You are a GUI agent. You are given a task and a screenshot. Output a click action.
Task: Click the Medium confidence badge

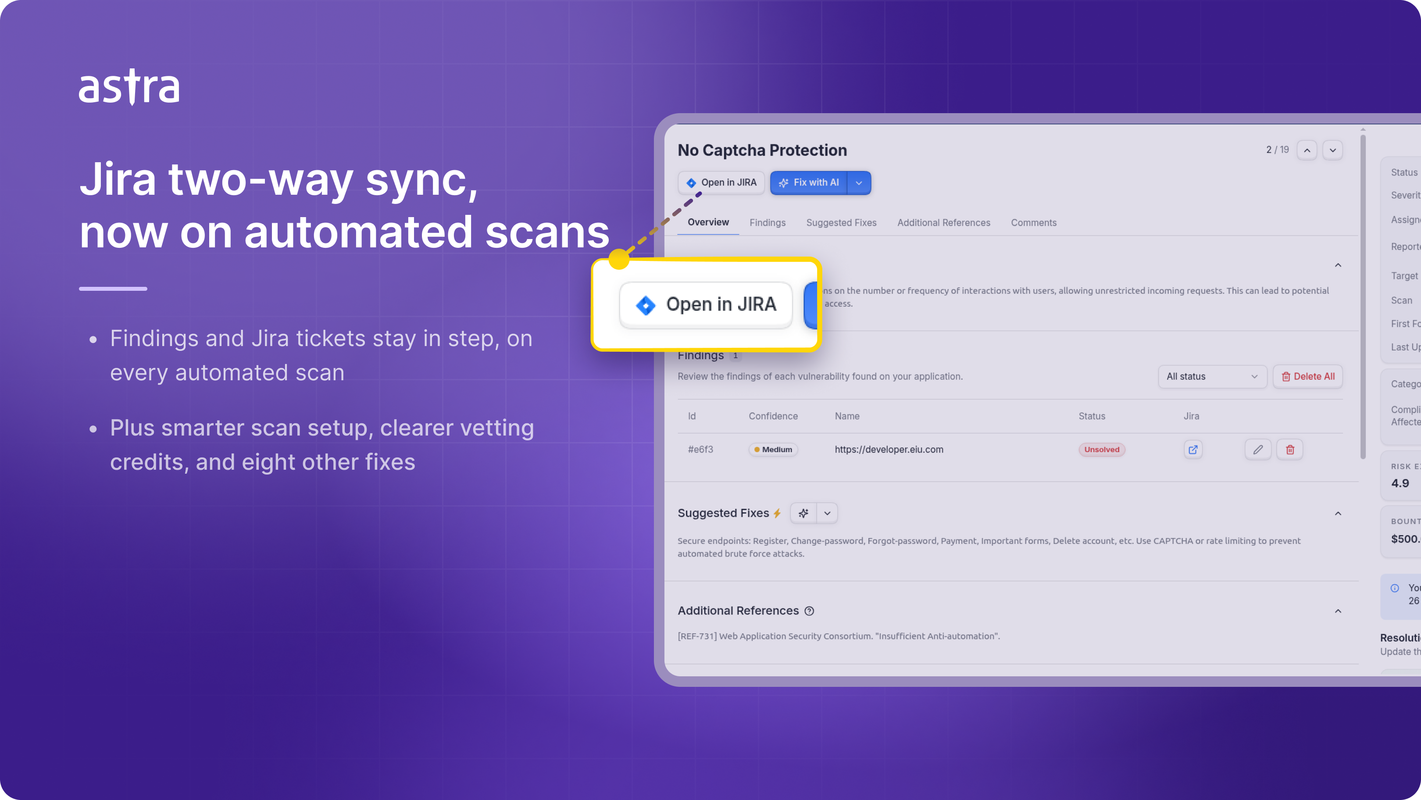[773, 450]
